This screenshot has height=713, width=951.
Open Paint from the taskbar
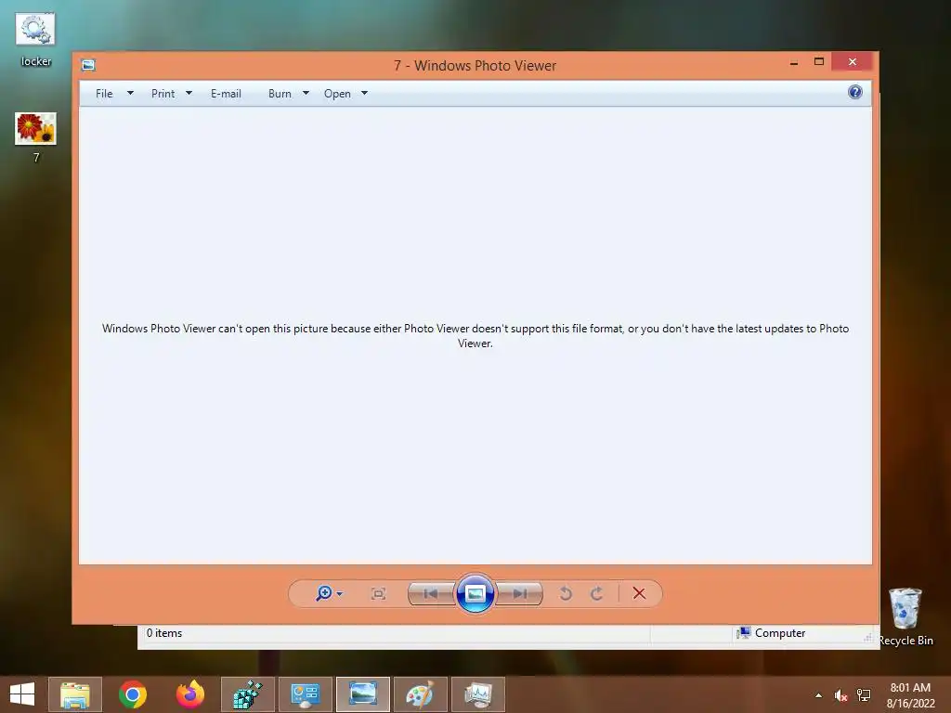(421, 694)
